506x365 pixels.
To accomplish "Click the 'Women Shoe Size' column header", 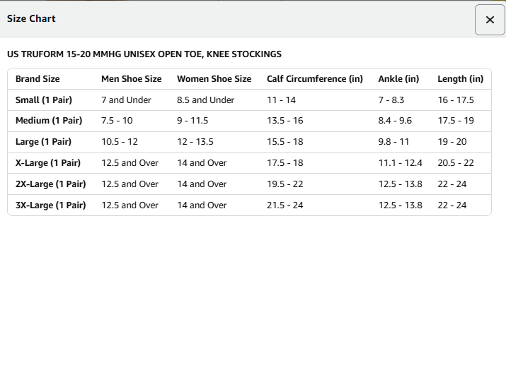I will coord(214,79).
